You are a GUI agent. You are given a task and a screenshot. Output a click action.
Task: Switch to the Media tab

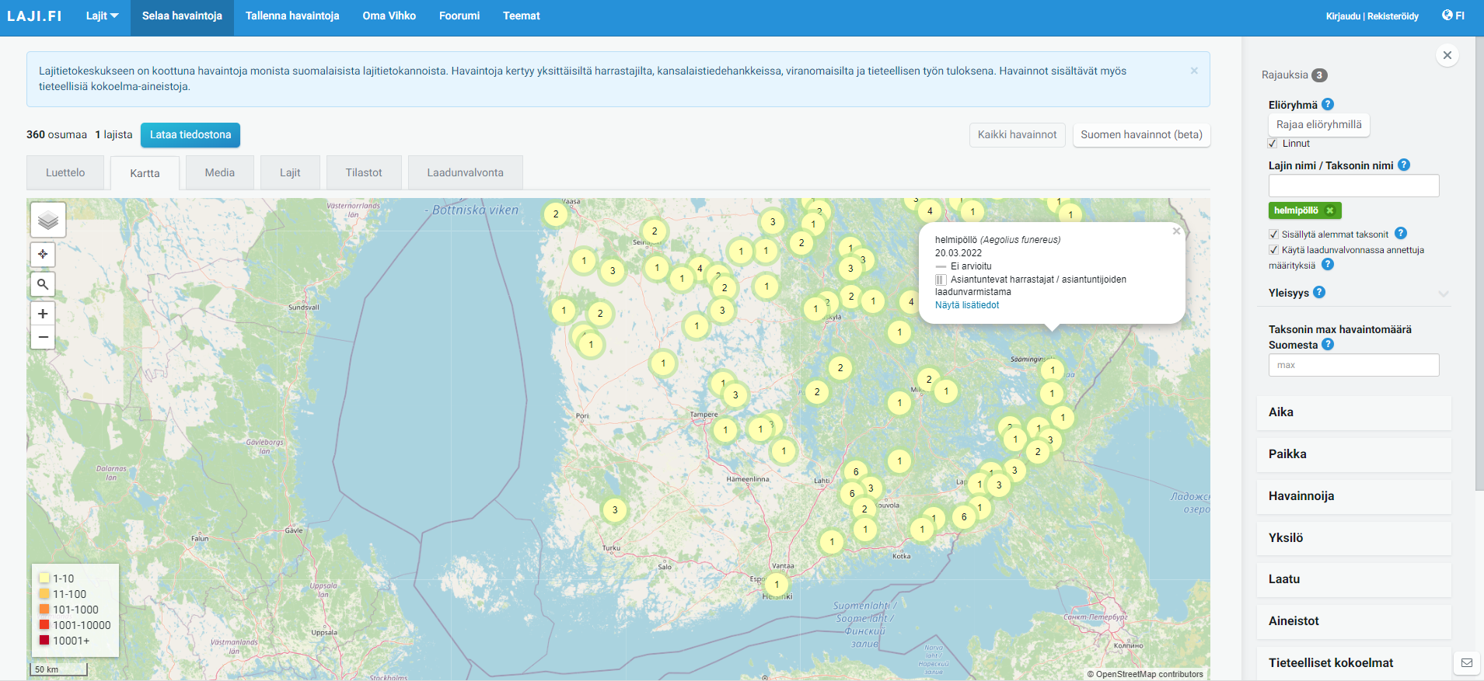[x=220, y=172]
